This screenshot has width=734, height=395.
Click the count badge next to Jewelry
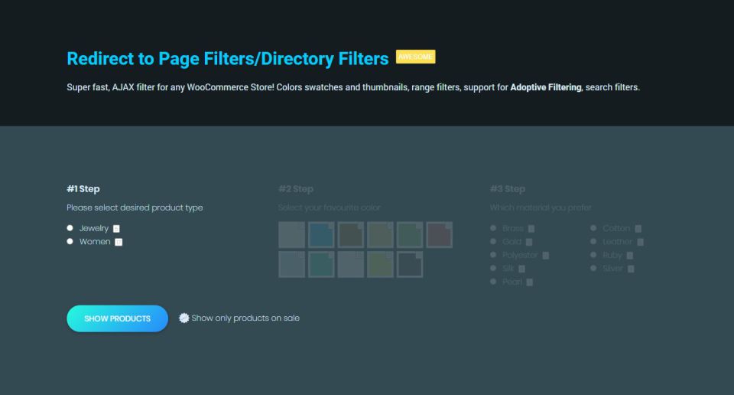[x=116, y=229]
